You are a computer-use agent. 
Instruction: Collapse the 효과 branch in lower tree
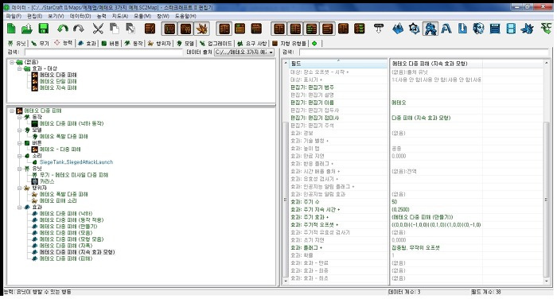[x=20, y=207]
